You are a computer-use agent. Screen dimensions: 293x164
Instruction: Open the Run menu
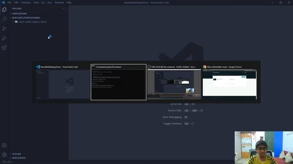click(49, 3)
